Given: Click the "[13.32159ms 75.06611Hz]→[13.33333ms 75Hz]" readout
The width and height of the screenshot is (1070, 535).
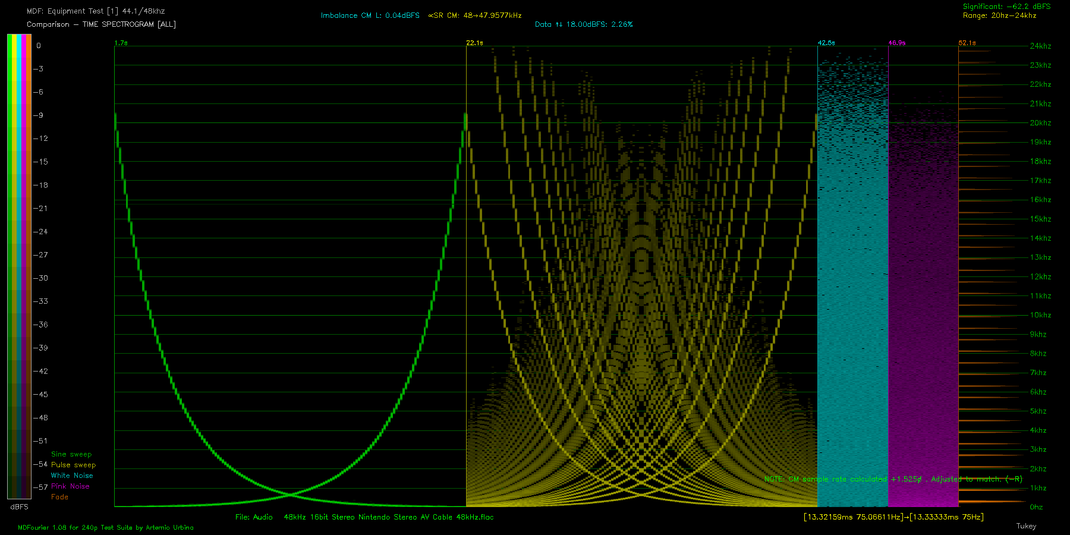Looking at the screenshot, I should point(893,517).
